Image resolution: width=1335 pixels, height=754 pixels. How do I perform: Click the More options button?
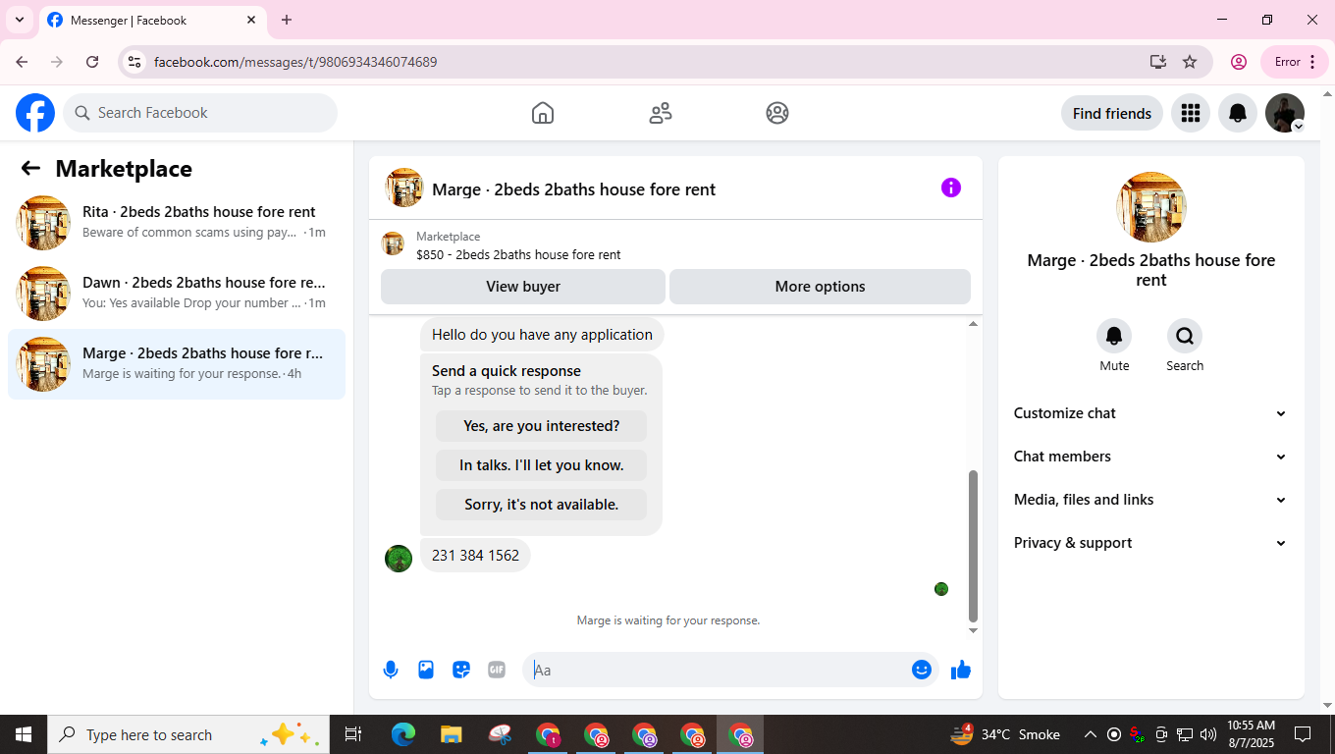coord(820,287)
